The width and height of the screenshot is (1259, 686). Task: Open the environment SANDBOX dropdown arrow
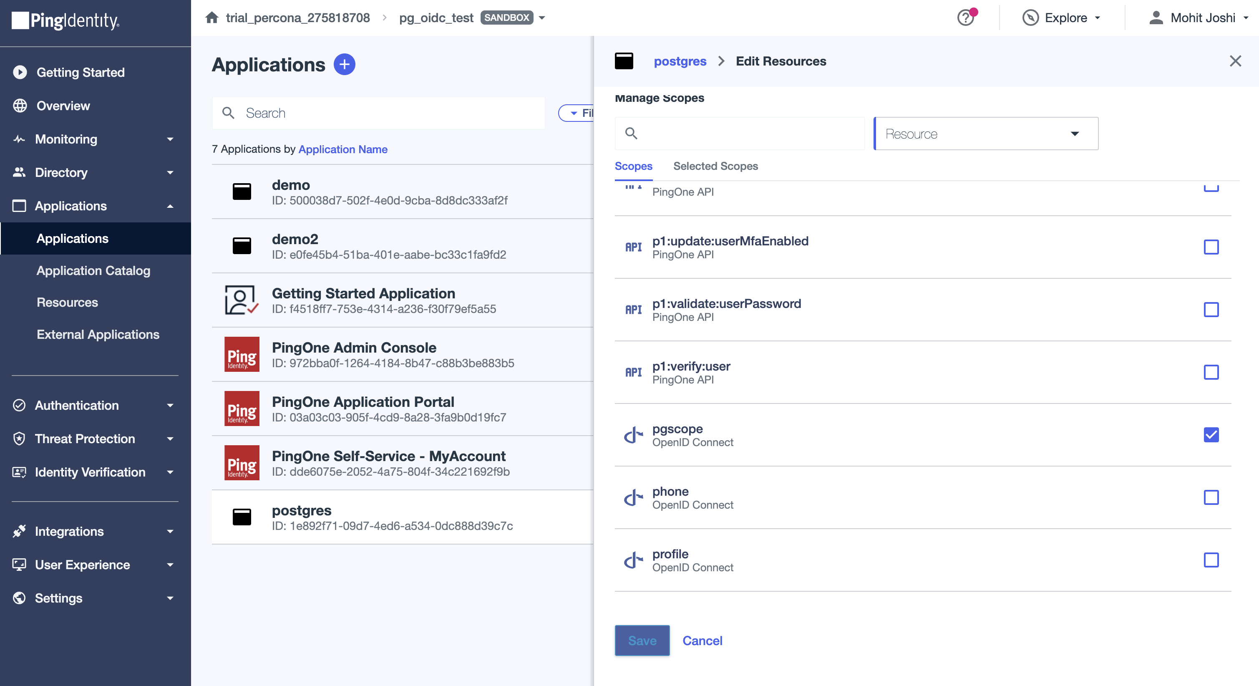coord(542,18)
